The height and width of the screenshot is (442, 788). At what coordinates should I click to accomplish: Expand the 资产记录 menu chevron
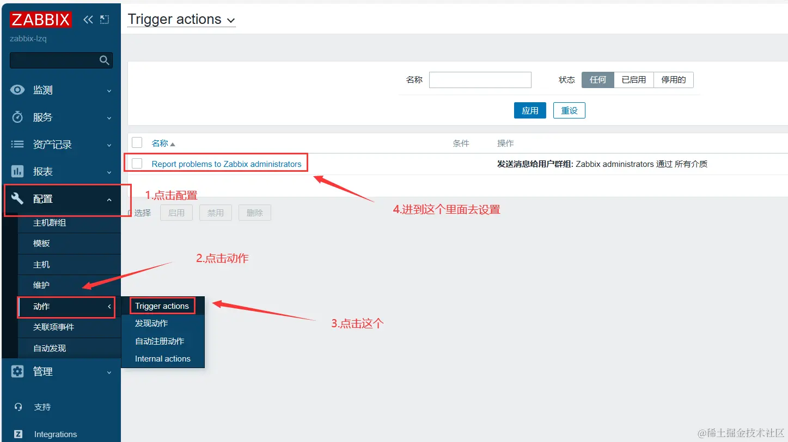(109, 145)
